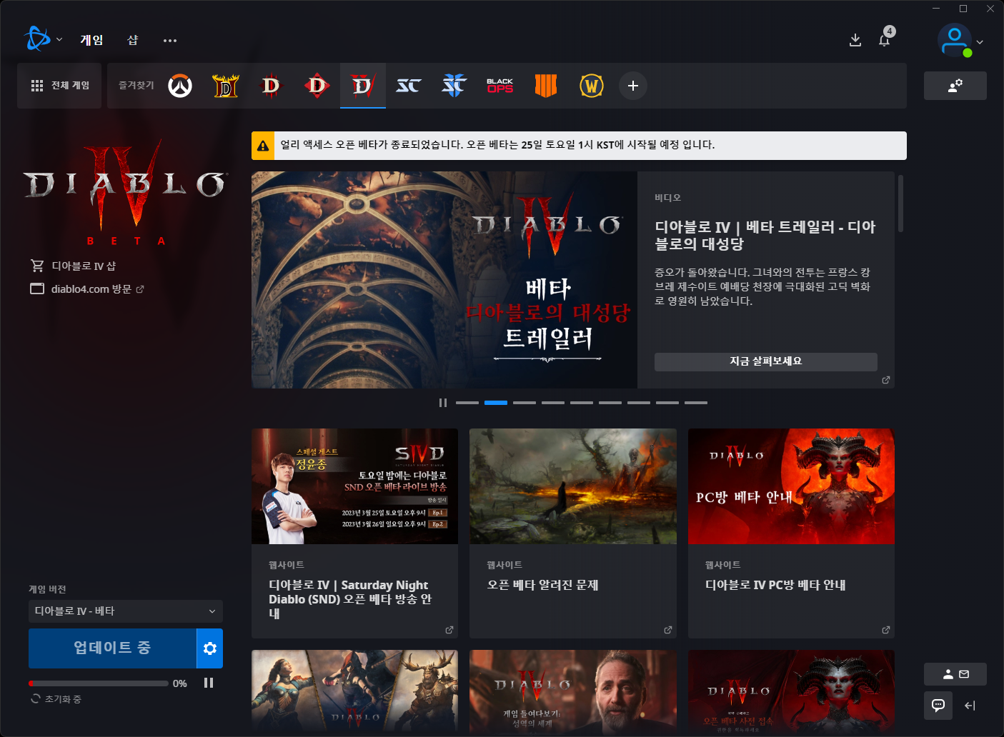Select the StarCraft Remastered icon
Image resolution: width=1004 pixels, height=737 pixels.
click(x=409, y=86)
